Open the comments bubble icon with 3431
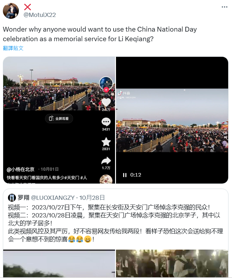The width and height of the screenshot is (232, 278). (106, 122)
